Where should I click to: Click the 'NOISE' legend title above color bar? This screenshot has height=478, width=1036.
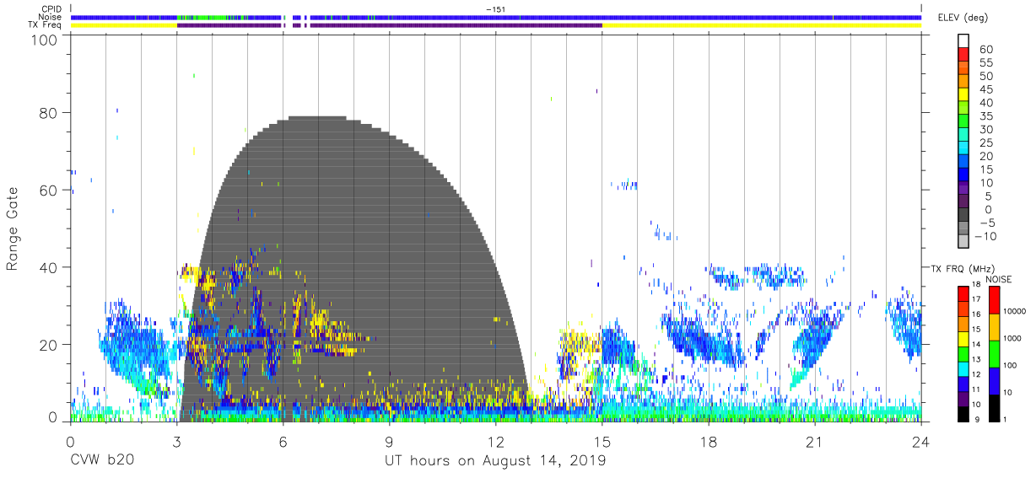(x=998, y=279)
